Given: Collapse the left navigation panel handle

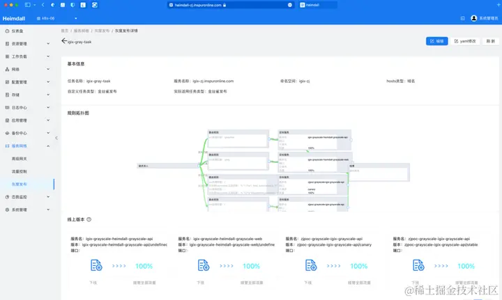Looking at the screenshot, I should (56, 138).
